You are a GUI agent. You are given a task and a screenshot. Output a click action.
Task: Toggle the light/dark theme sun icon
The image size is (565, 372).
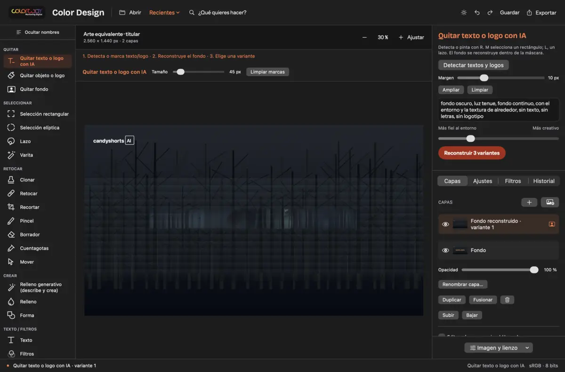464,13
